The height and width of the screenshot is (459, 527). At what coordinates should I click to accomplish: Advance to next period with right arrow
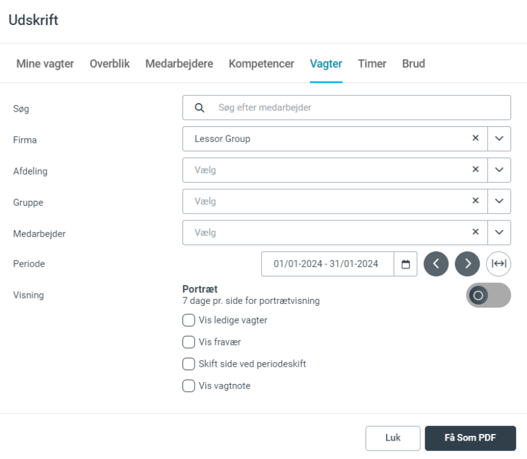click(467, 264)
